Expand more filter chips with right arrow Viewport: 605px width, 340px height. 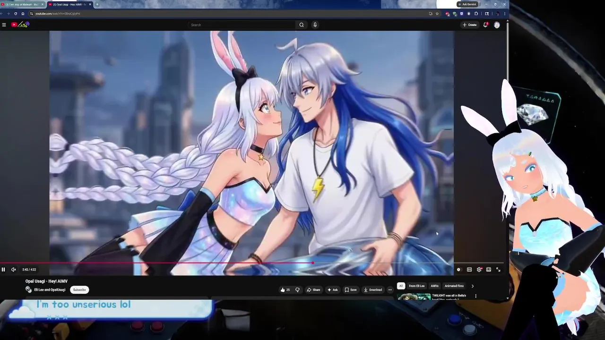pyautogui.click(x=472, y=286)
